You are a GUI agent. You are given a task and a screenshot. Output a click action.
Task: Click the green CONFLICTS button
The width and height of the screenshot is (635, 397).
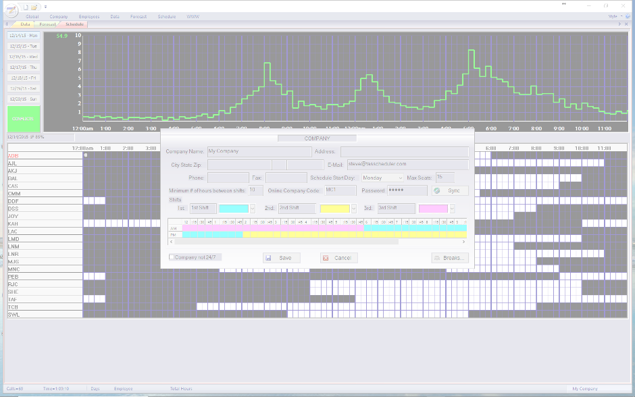pyautogui.click(x=24, y=119)
